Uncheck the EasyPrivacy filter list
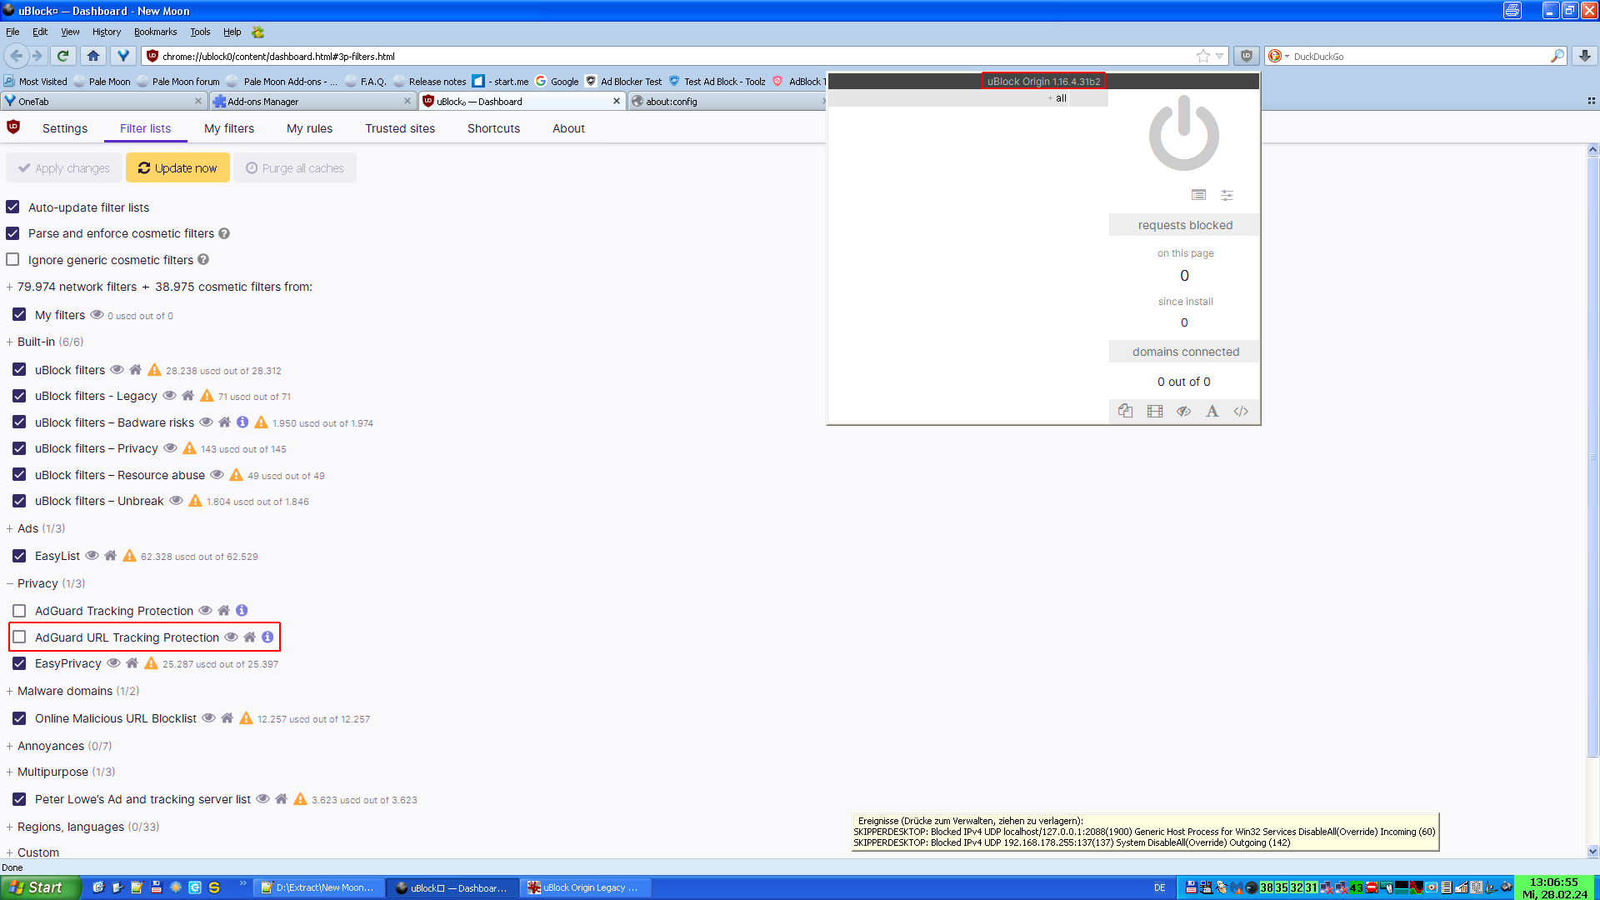This screenshot has height=900, width=1600. click(x=19, y=663)
